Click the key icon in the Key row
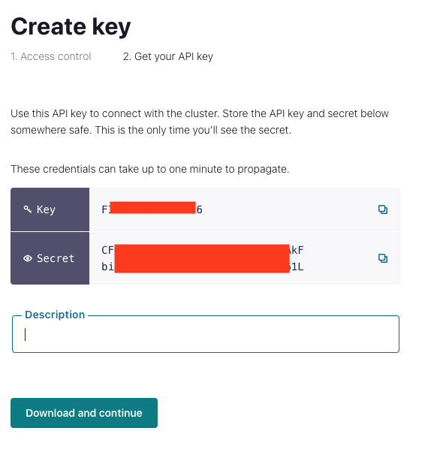Viewport: 434px width, 452px height. tap(27, 209)
